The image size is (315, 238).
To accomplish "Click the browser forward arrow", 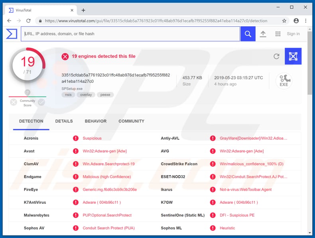I will point(19,21).
